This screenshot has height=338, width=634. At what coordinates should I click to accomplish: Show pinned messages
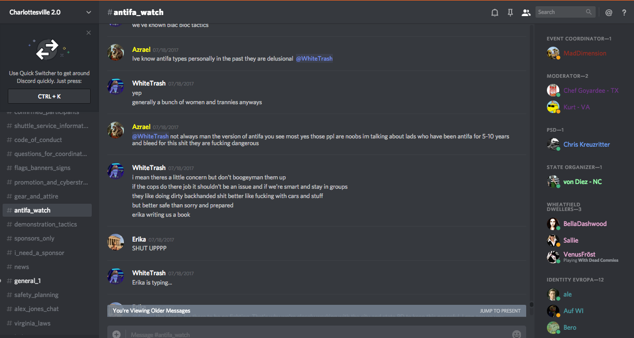(x=510, y=12)
